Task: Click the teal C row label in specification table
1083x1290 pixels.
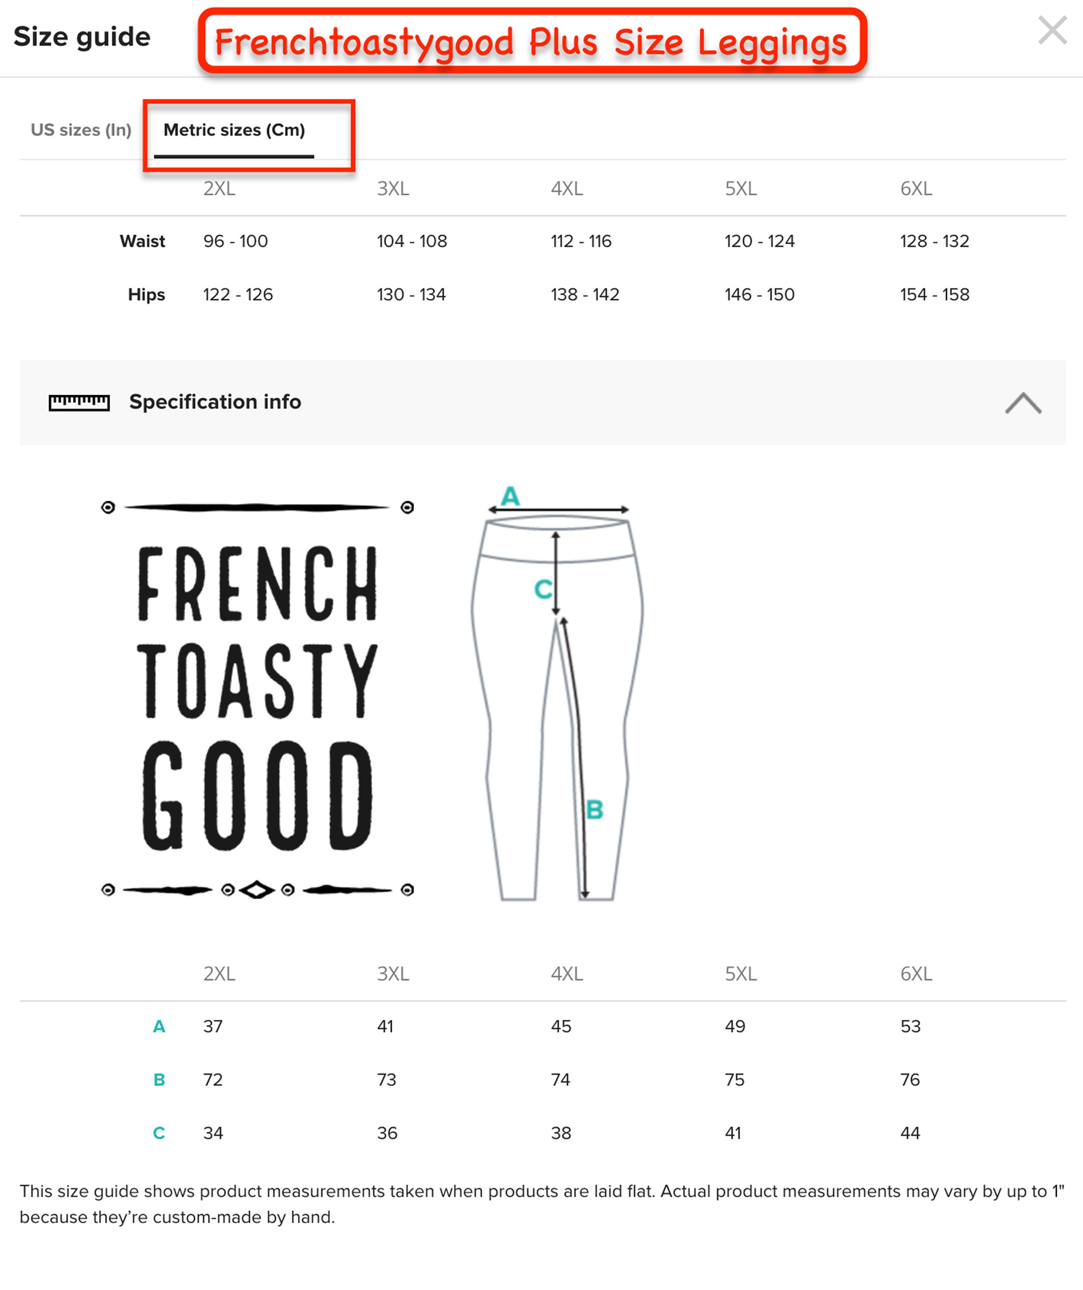Action: pos(159,1133)
